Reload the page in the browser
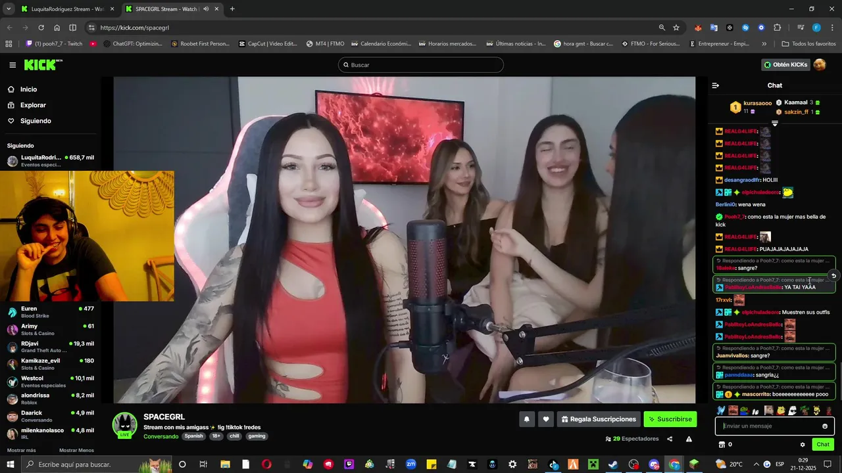842x473 pixels. tap(41, 28)
